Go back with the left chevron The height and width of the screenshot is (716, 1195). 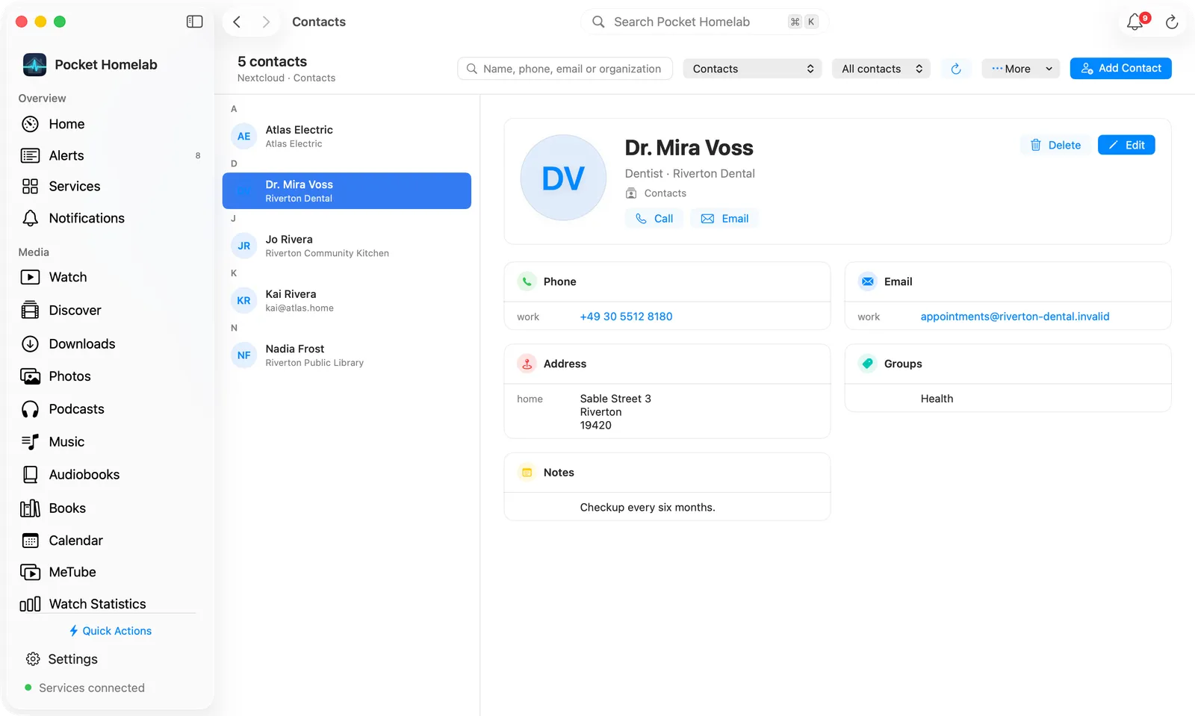[237, 22]
